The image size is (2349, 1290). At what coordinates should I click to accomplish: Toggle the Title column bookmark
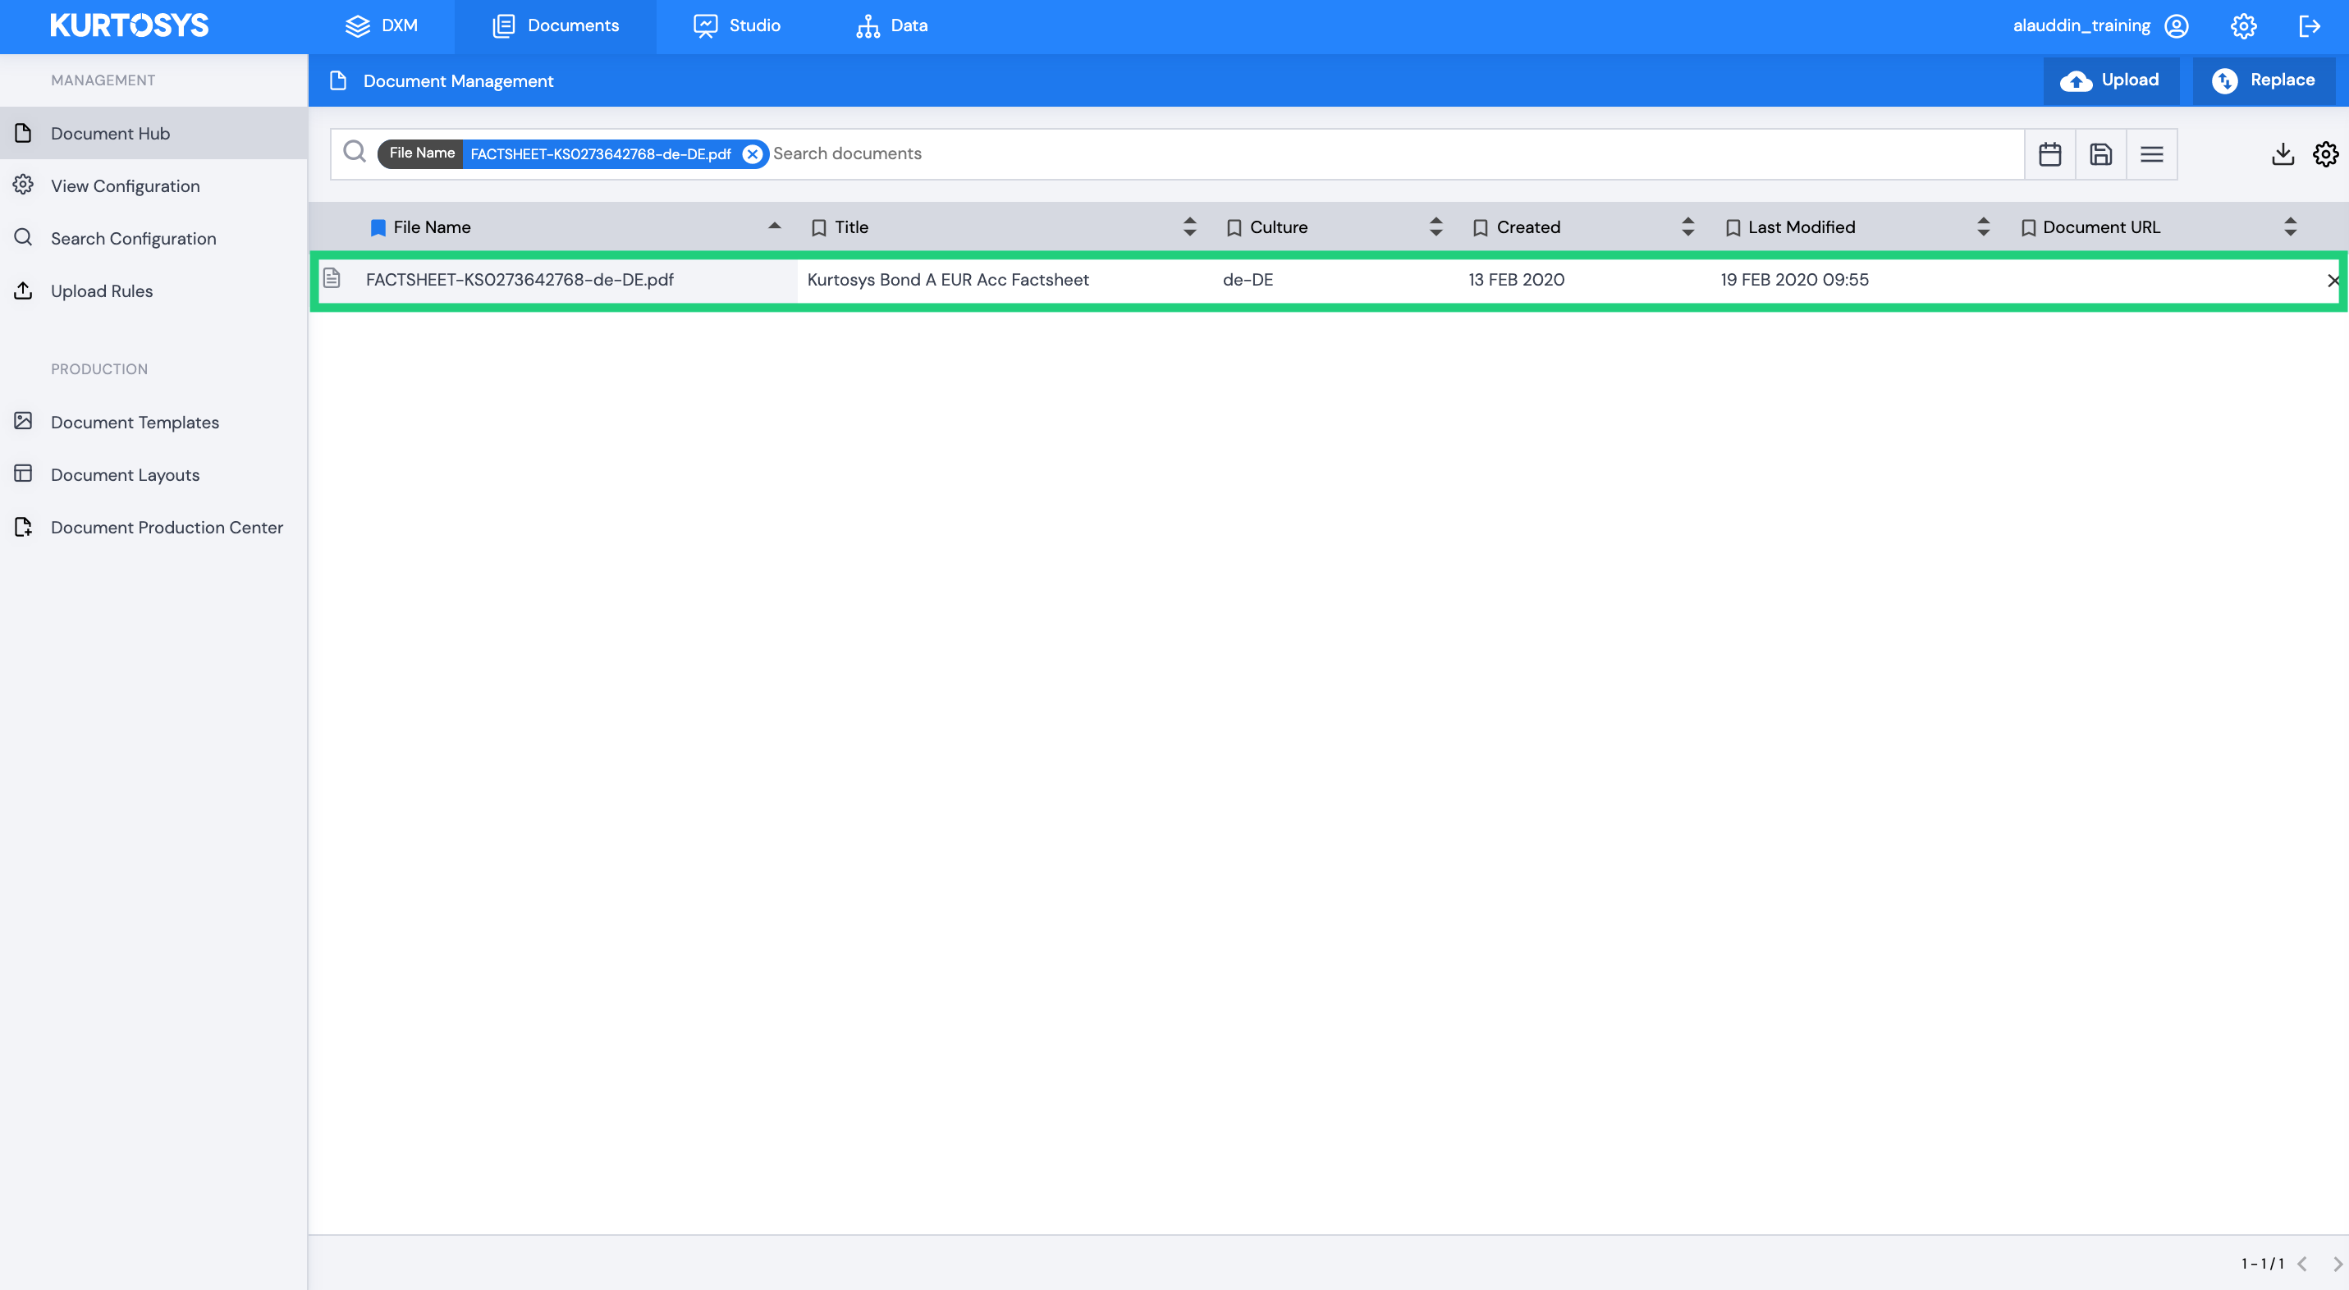[x=819, y=228]
